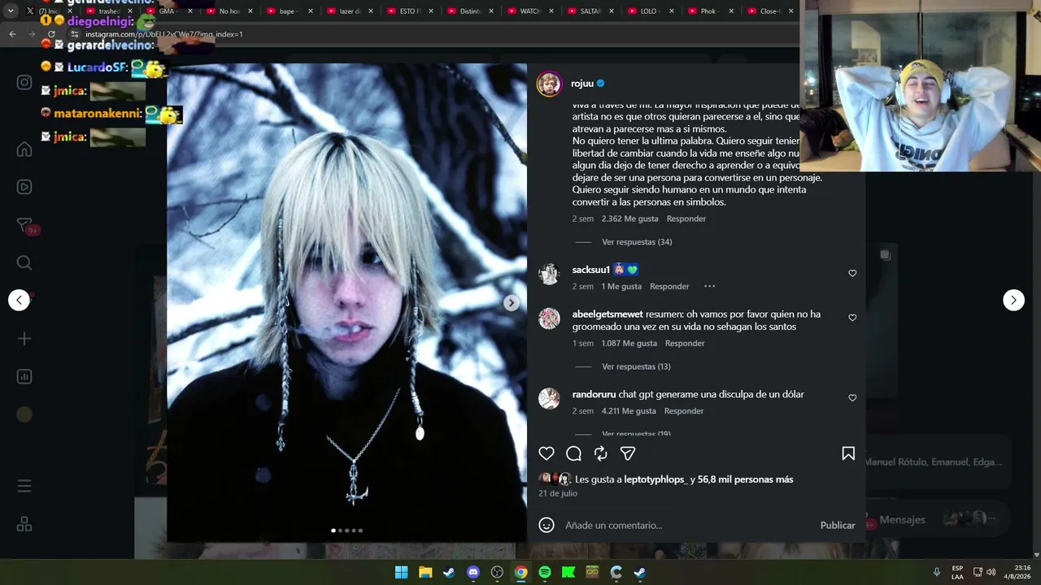Screen dimensions: 1041x585
Task: Switch to the 'trashed' YouTube tab
Action: pyautogui.click(x=110, y=11)
